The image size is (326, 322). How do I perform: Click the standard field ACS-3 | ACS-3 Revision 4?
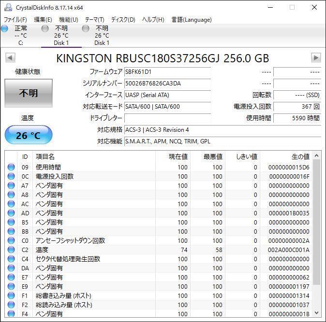pyautogui.click(x=223, y=130)
